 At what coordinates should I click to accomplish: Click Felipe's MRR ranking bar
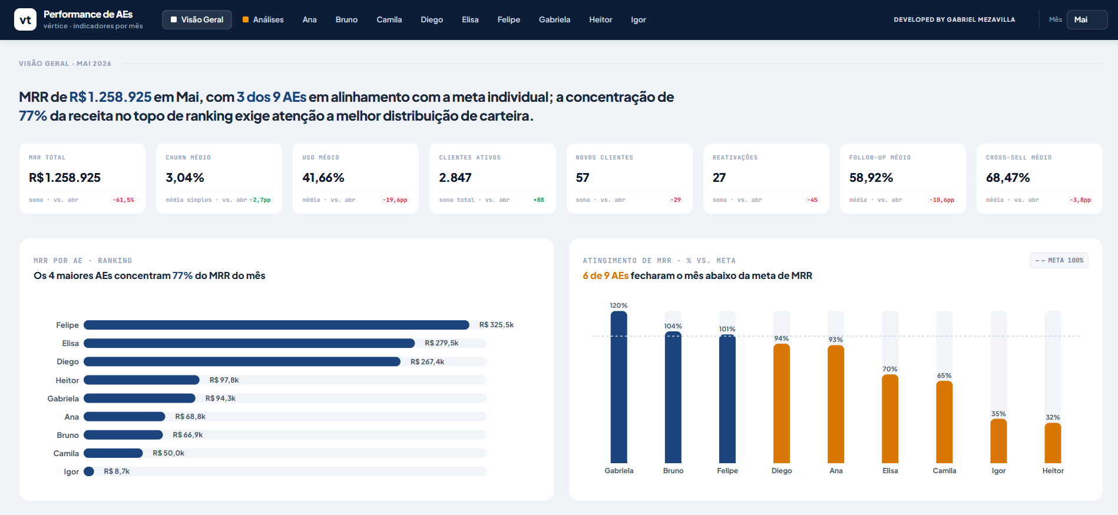276,325
